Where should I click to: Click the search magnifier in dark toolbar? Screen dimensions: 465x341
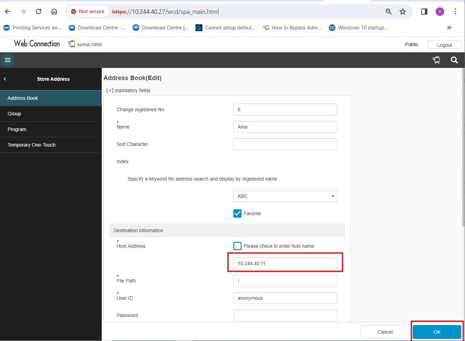click(454, 60)
